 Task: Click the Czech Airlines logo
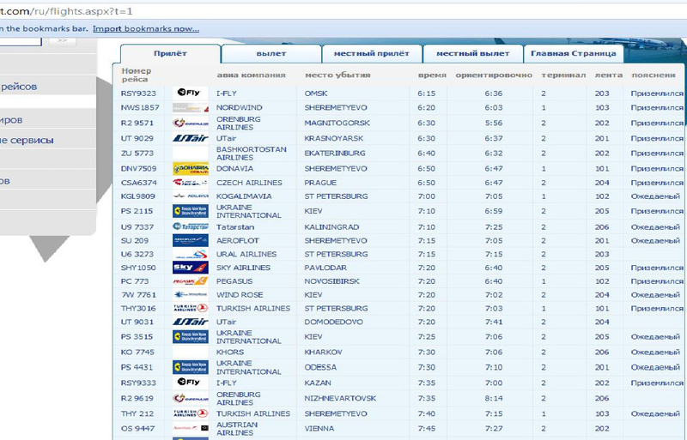[x=190, y=183]
